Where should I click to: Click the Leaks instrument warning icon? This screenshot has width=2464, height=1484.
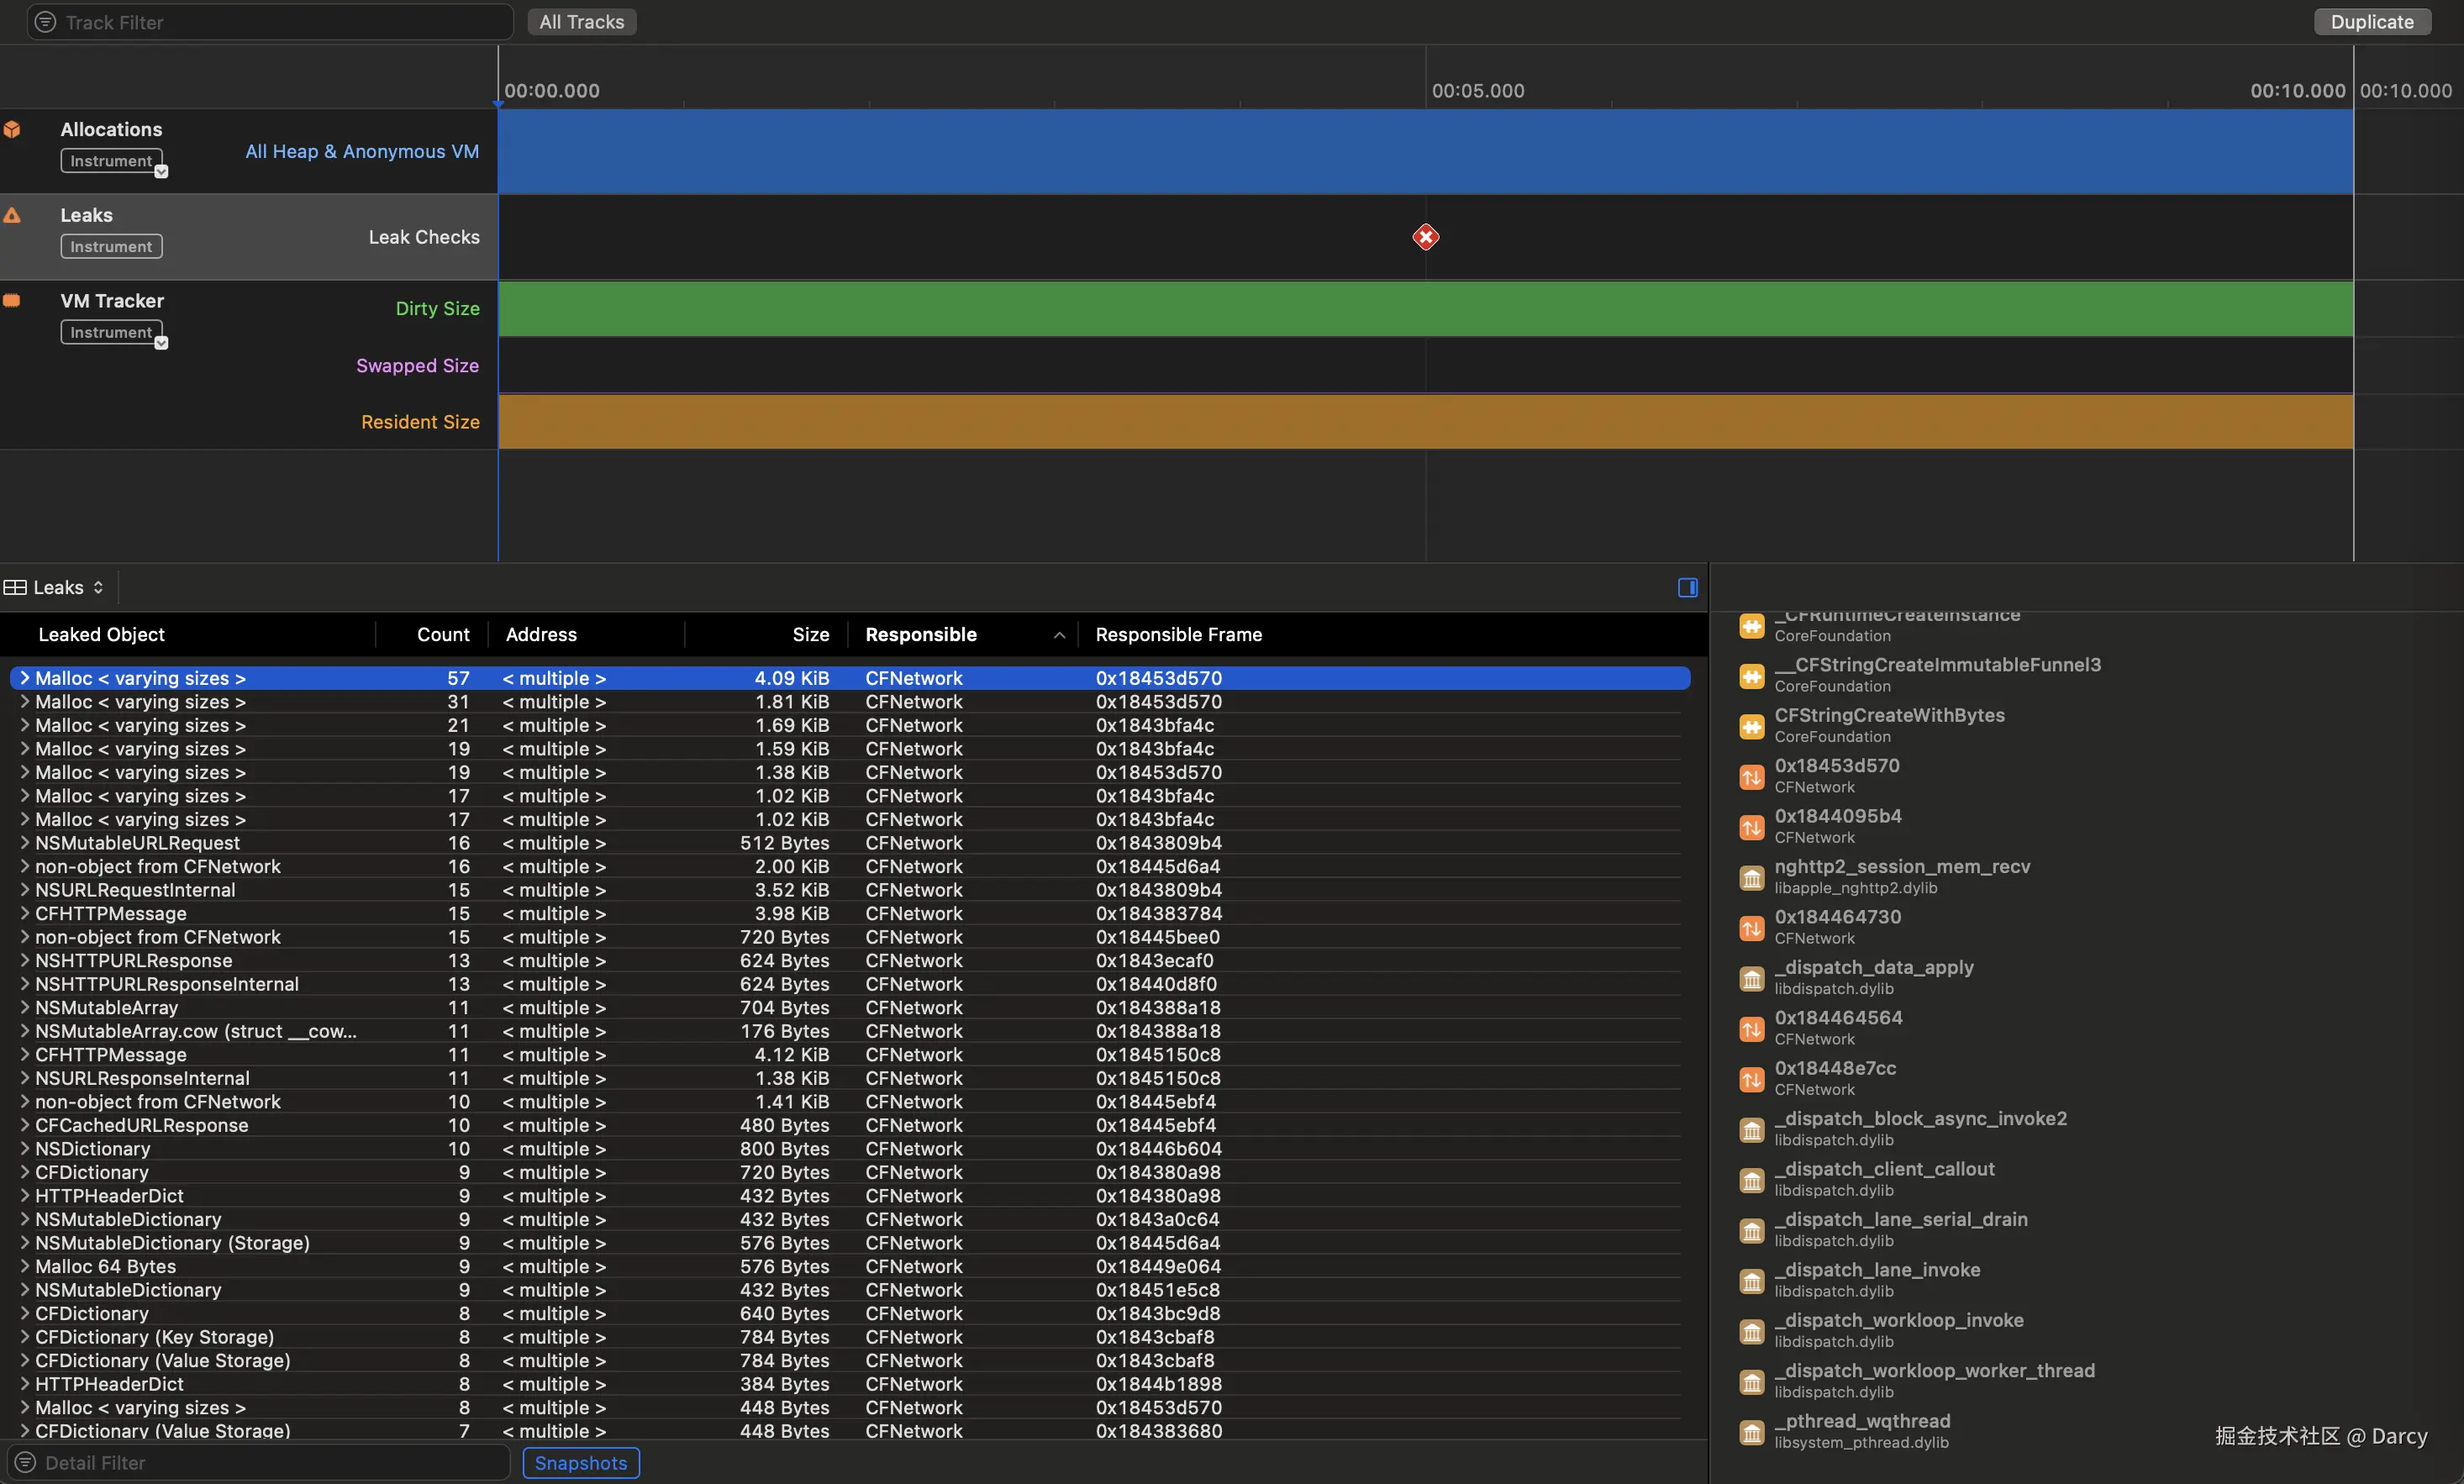pos(12,215)
